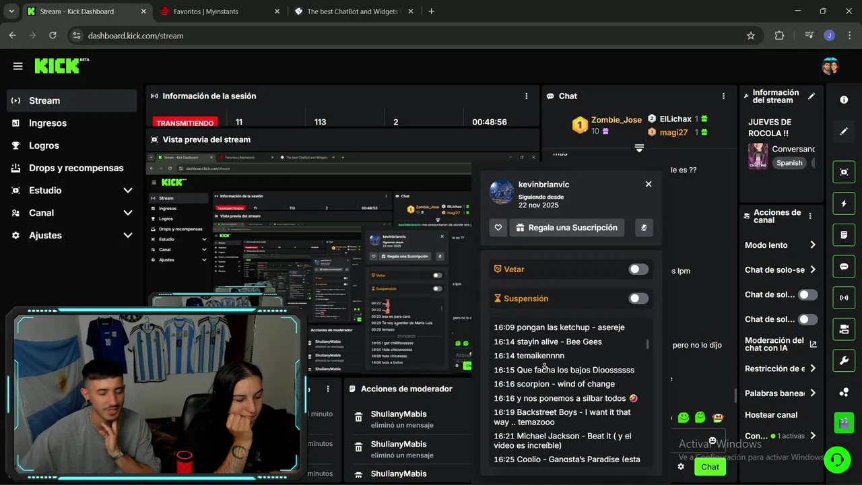Click magi27 in the chat leaderboard

(x=673, y=133)
